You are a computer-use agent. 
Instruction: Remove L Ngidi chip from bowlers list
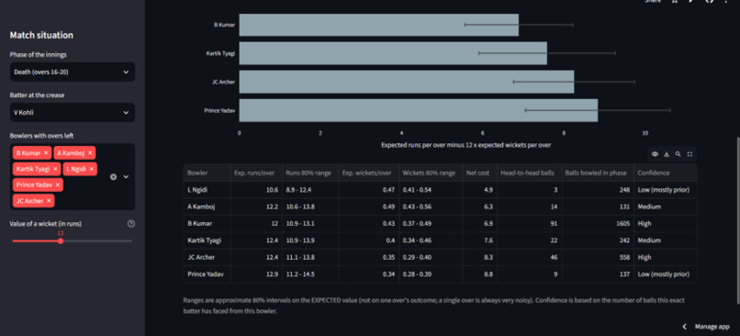pyautogui.click(x=92, y=169)
